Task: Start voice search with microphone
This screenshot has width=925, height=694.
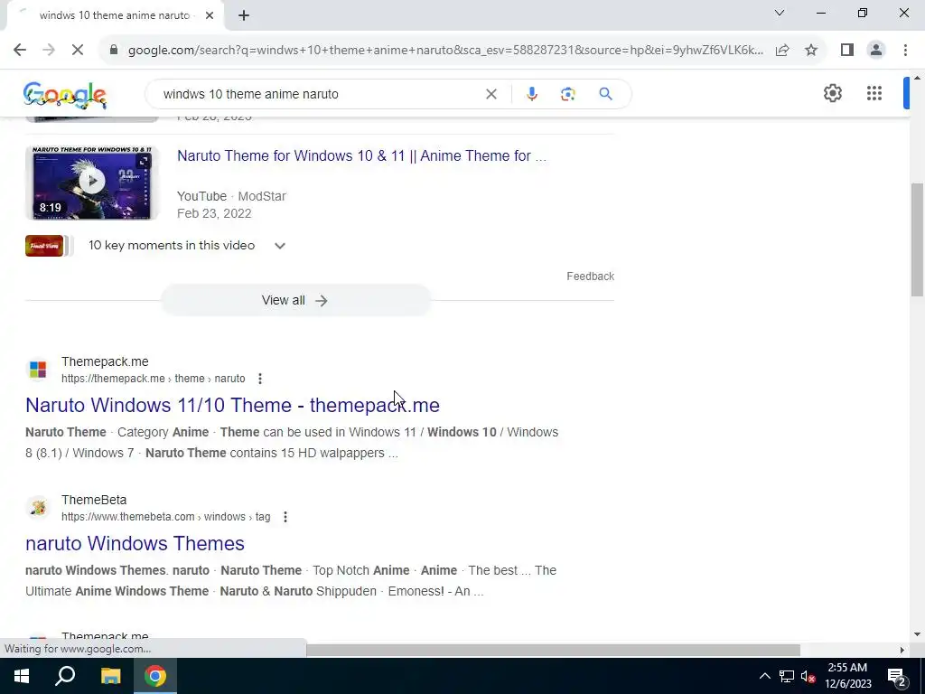Action: coord(531,94)
